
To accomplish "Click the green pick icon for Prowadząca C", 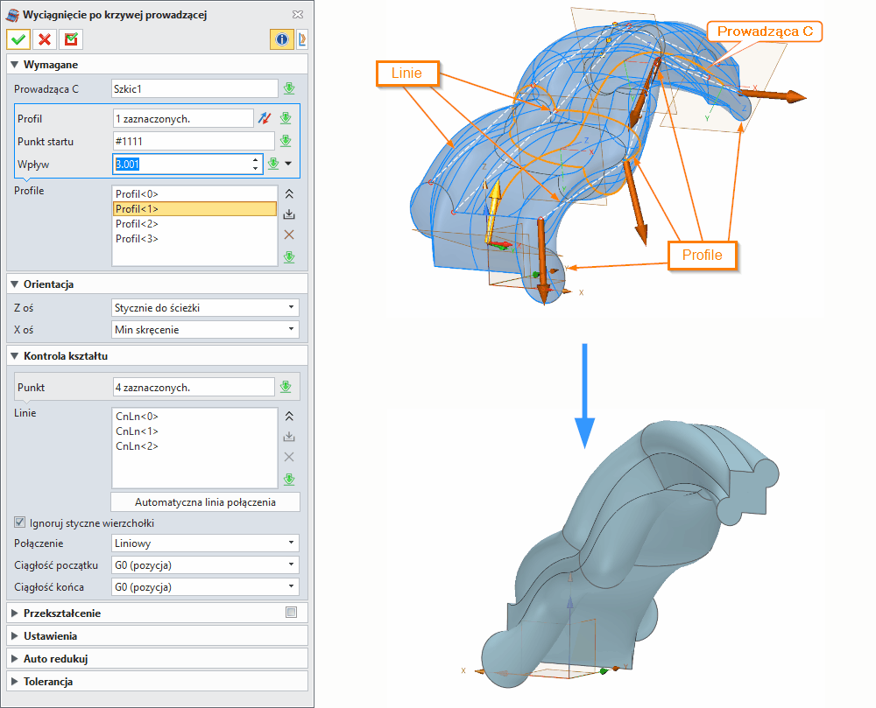I will [x=288, y=88].
